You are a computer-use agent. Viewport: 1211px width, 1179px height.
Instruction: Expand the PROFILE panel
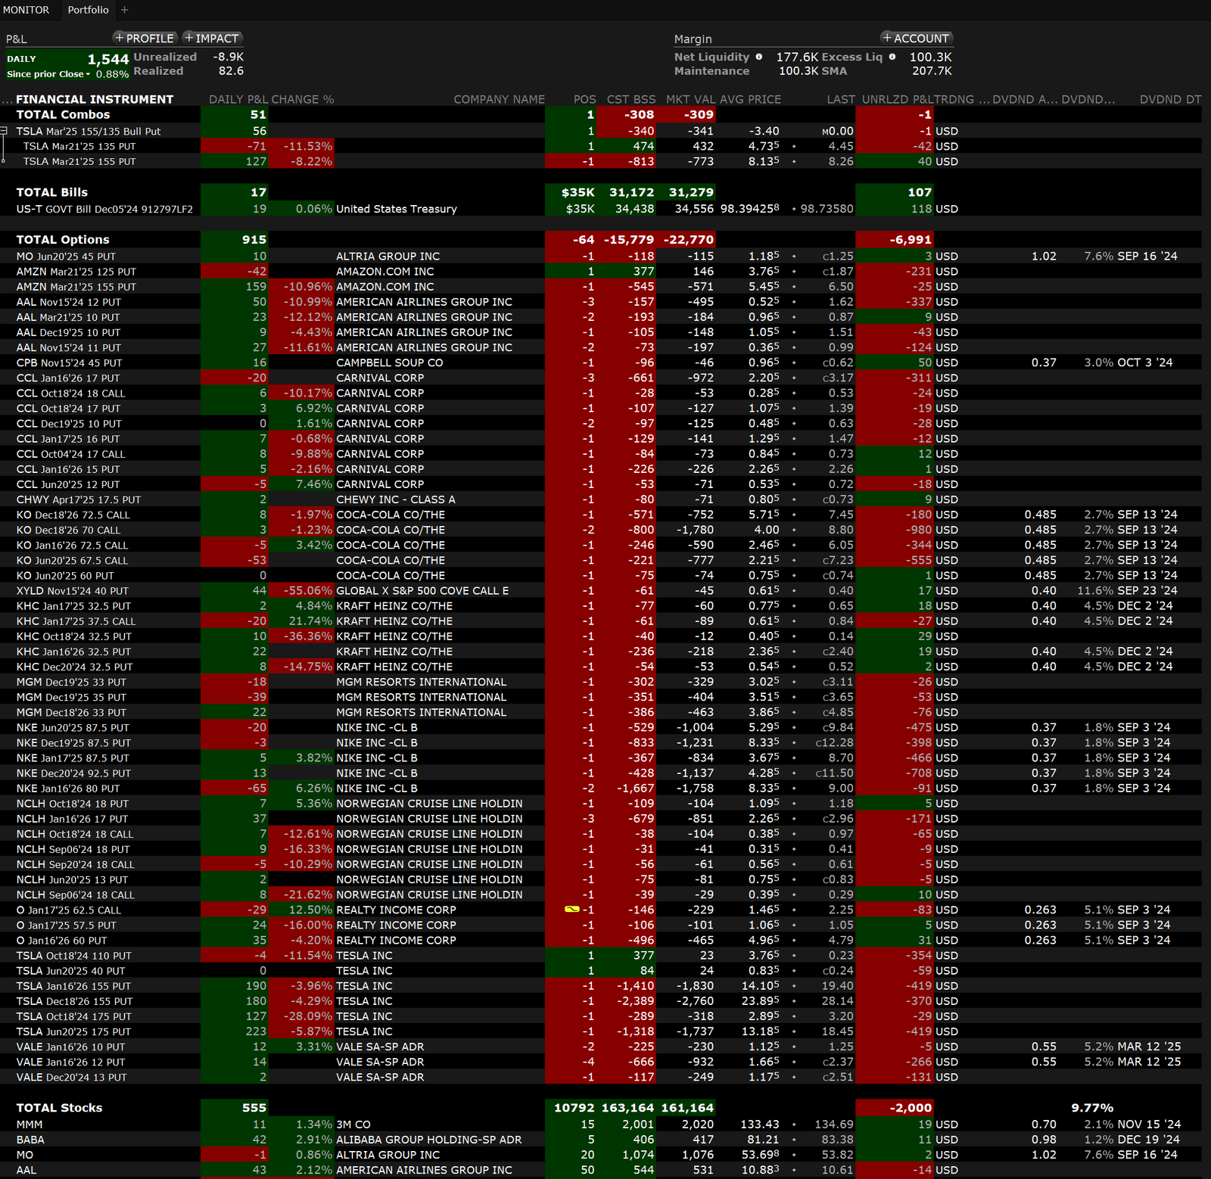(145, 38)
